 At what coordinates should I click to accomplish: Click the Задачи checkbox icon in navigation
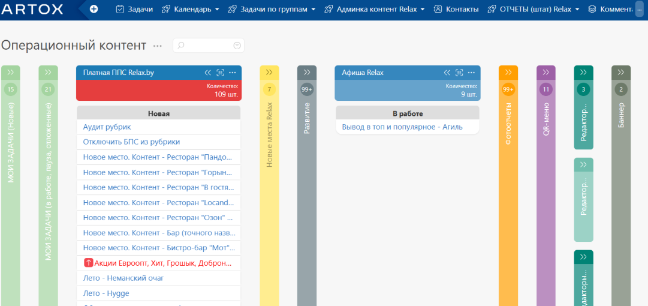[x=120, y=9]
